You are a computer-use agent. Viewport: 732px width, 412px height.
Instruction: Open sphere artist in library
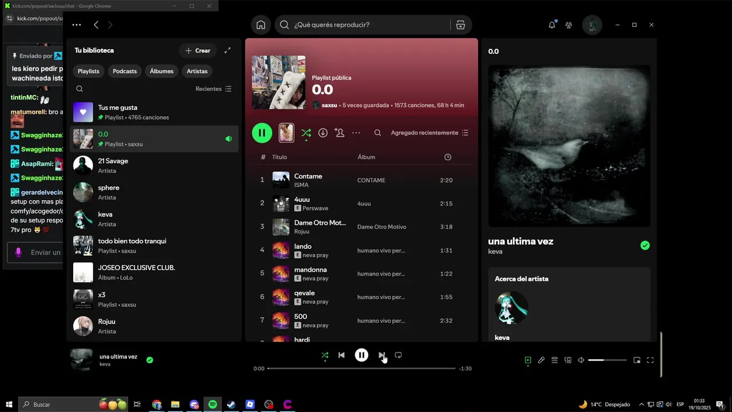[x=154, y=192]
